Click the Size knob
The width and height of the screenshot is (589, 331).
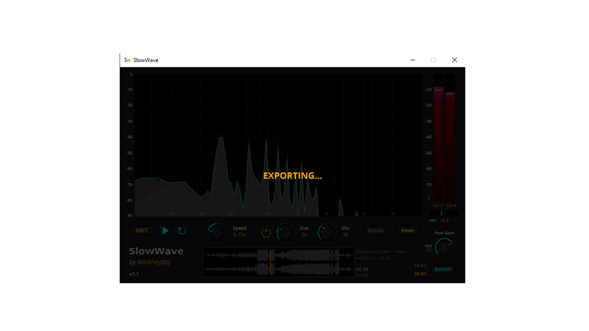285,232
